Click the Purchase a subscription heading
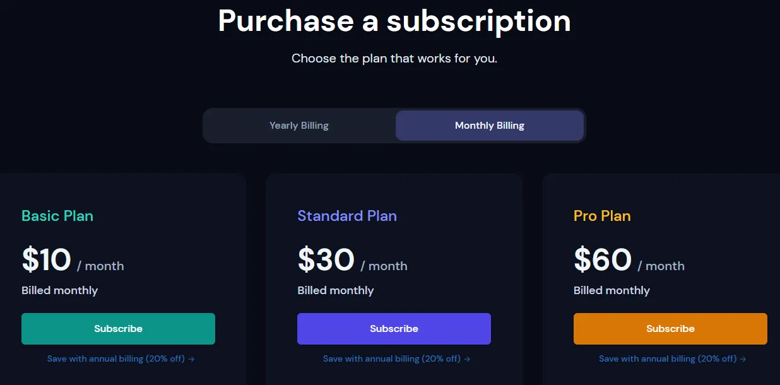 (394, 20)
